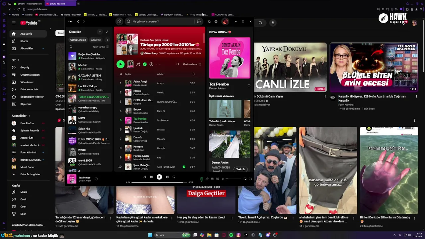
Task: Expand YouTube Abonelikler section
Action: (x=21, y=116)
